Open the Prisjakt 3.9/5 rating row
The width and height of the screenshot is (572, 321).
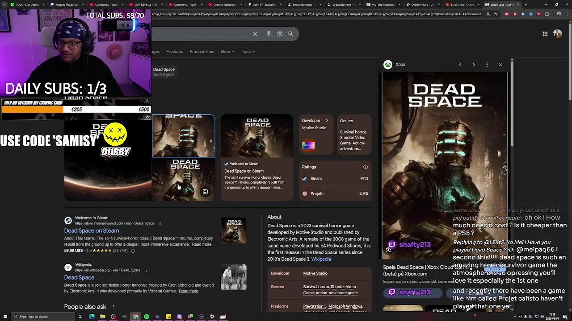pos(335,193)
